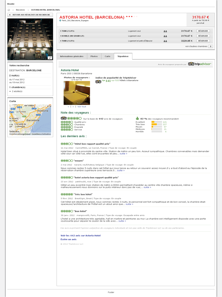
Task: Click the green thumbs-up recommendation icon
Action: [137, 118]
